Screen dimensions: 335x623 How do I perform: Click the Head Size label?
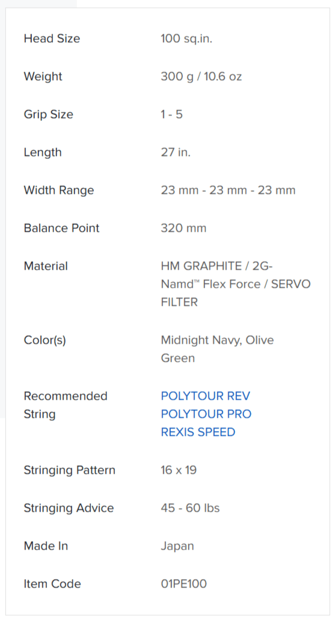tap(52, 39)
